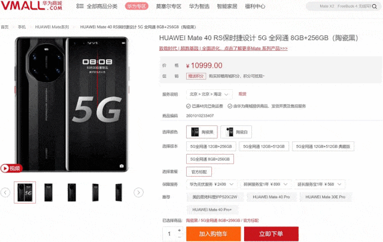Open 延长服务宝1年 ¥568 dropdown

coord(320,184)
